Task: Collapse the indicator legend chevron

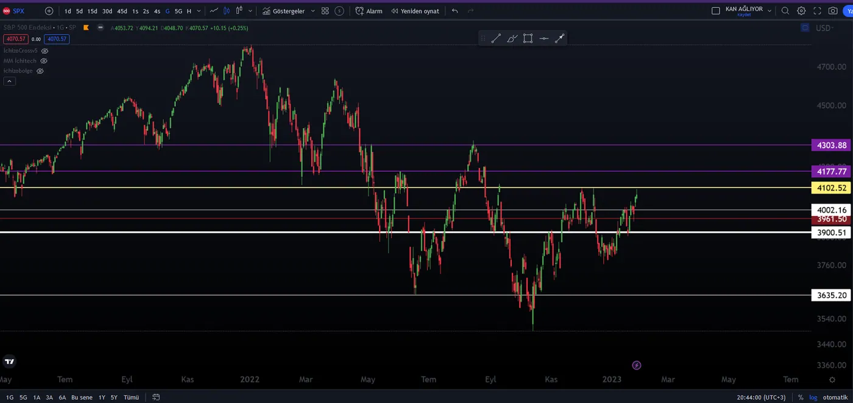Action: 9,81
